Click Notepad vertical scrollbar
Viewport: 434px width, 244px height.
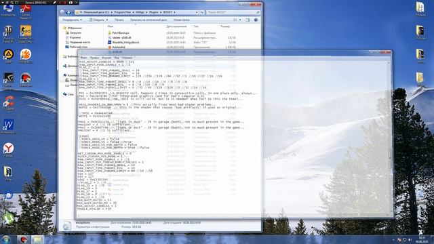389,137
